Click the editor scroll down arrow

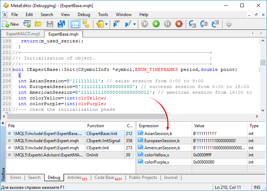click(x=263, y=110)
